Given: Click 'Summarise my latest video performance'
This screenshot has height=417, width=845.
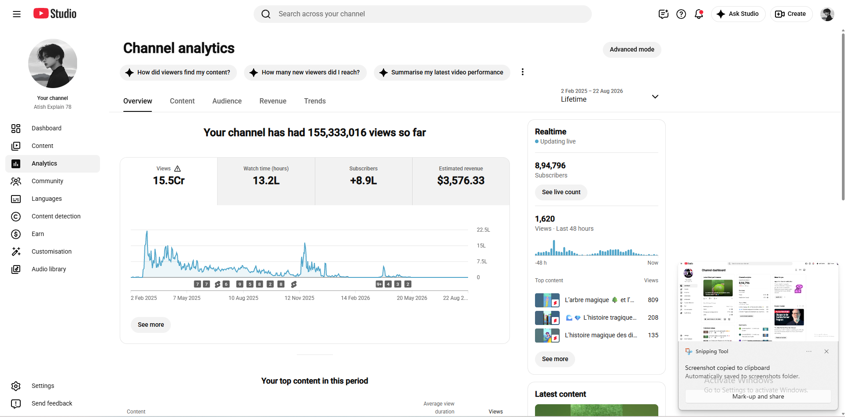Looking at the screenshot, I should [442, 73].
